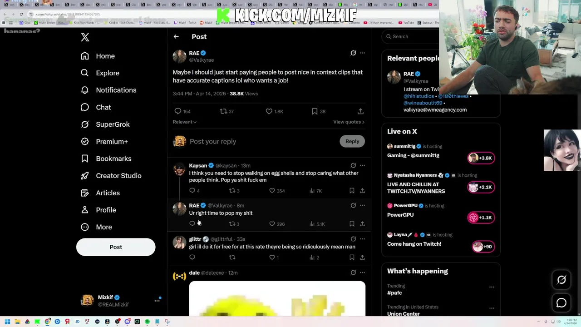Share Kaysan's reply
The height and width of the screenshot is (327, 581).
362,191
